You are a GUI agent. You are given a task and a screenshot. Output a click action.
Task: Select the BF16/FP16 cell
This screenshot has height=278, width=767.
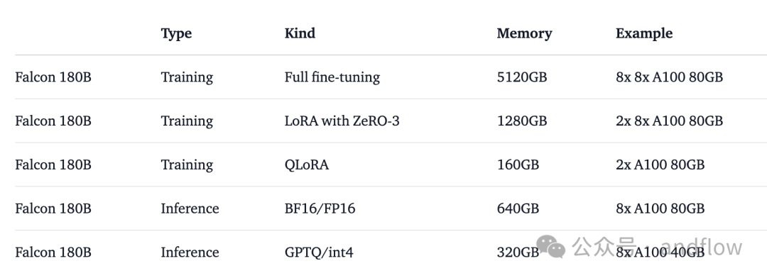tap(320, 208)
